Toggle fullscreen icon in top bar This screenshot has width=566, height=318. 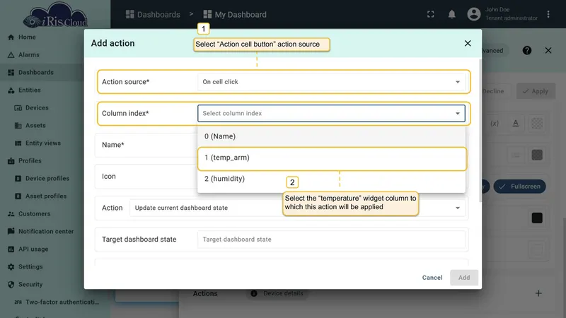(x=431, y=14)
